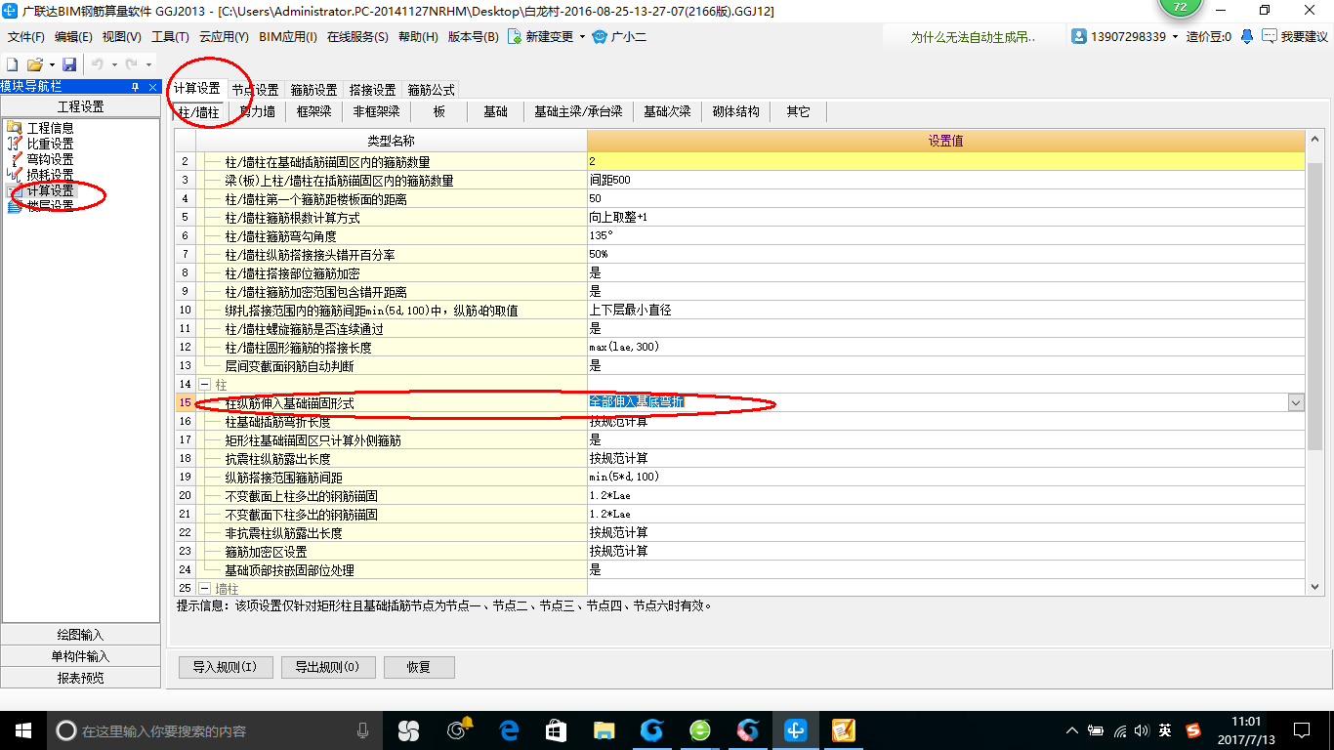Click the 为什么无法自动生成吊.. link
This screenshot has width=1334, height=750.
[x=972, y=36]
